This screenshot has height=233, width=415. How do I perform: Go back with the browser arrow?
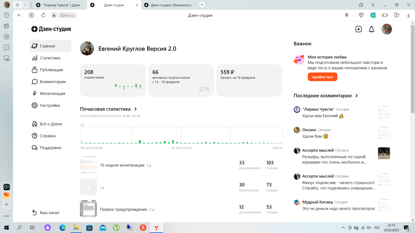pyautogui.click(x=19, y=15)
